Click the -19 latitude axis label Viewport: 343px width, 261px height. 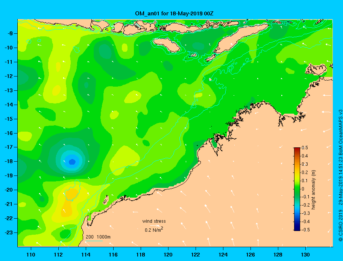point(9,175)
